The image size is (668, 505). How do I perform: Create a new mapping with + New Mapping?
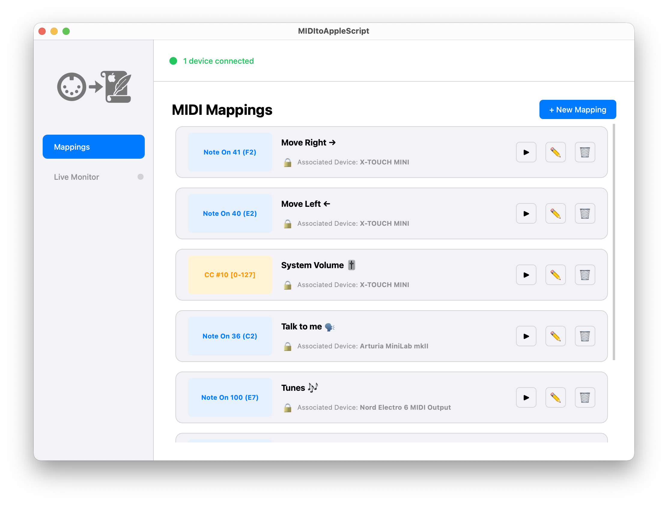577,109
